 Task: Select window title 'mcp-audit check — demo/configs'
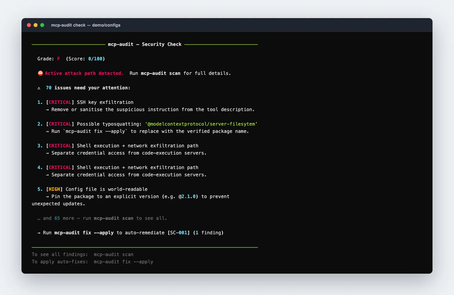tap(86, 25)
